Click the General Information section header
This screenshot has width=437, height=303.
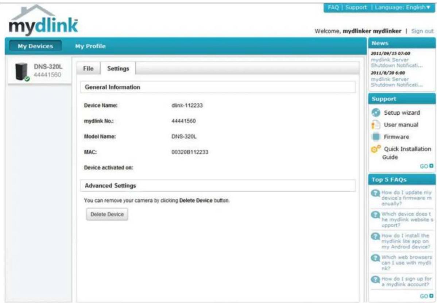(218, 87)
